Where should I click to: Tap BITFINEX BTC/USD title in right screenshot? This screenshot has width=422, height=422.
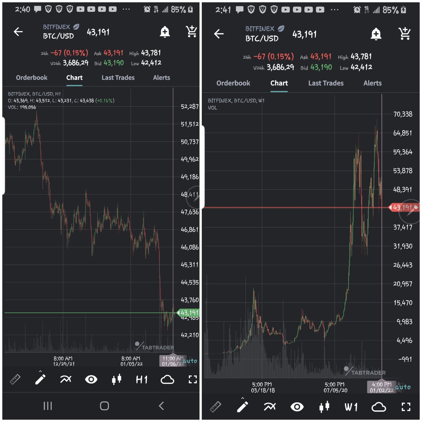point(264,34)
